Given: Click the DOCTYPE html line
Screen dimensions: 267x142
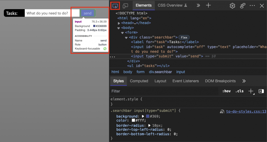Looking at the screenshot, I should tap(131, 13).
